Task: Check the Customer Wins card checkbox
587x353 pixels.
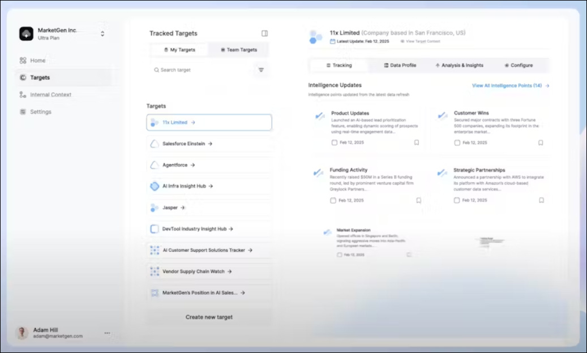Action: pos(457,143)
